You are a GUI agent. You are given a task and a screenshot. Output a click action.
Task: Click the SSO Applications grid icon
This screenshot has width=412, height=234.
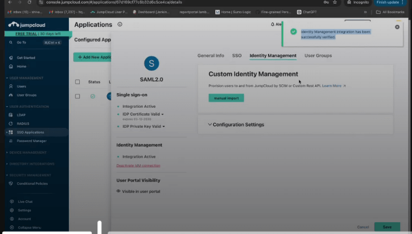(11, 132)
